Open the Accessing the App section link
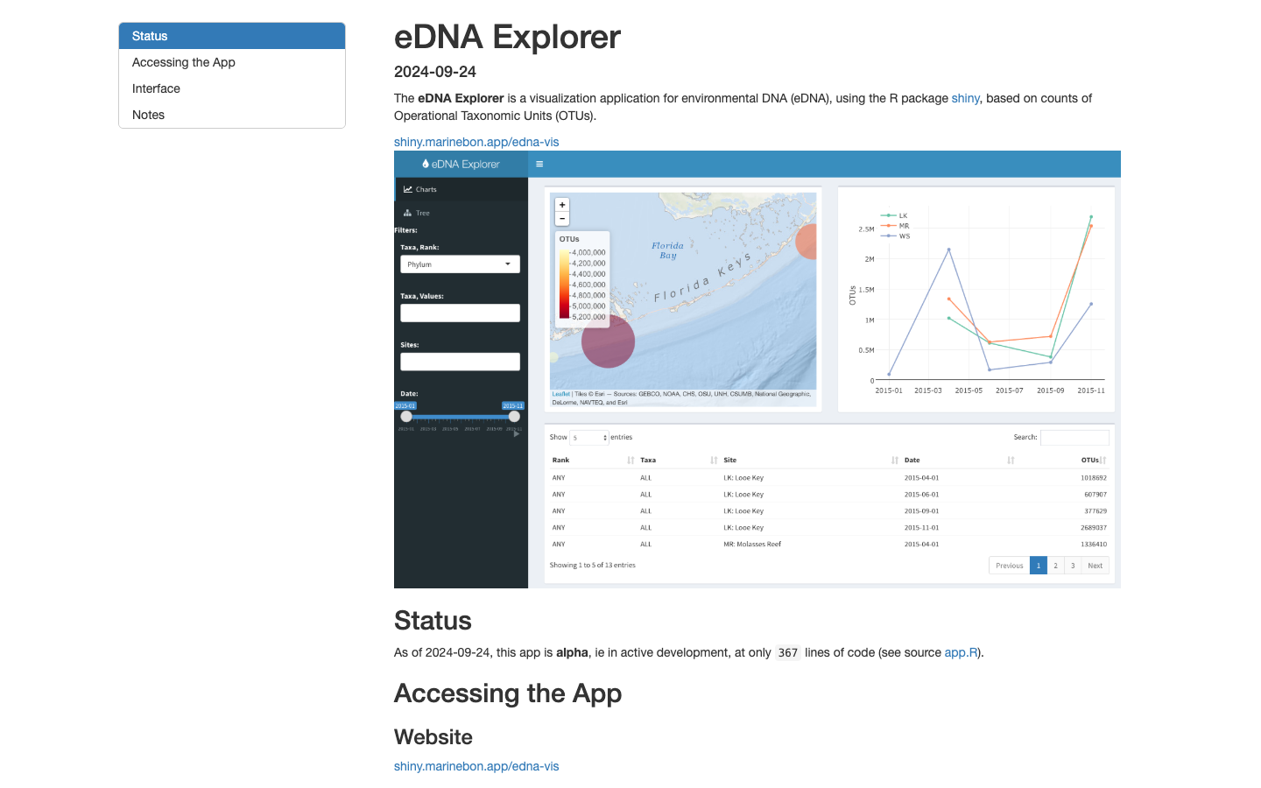This screenshot has width=1261, height=788. (232, 62)
